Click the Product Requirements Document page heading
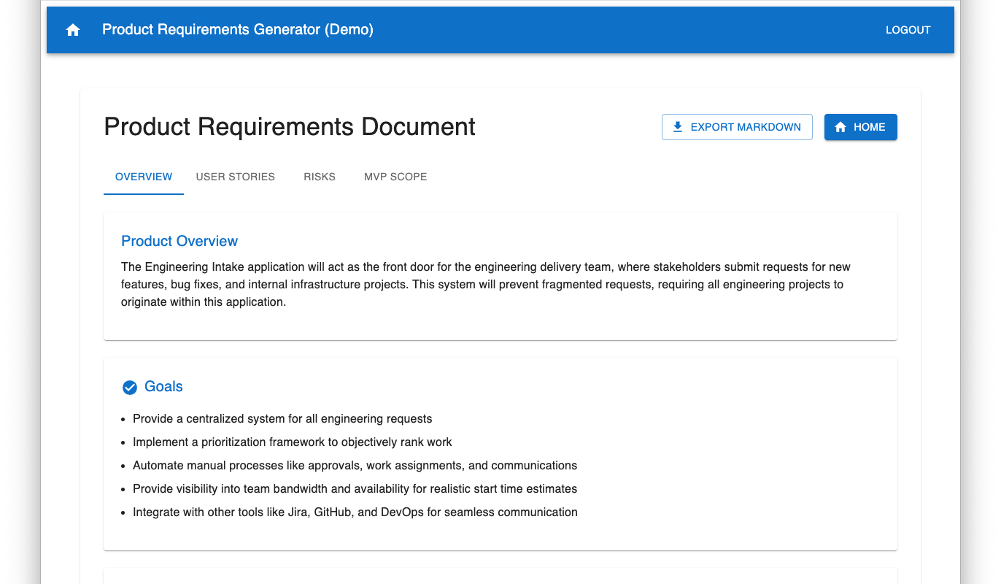1001x584 pixels. coord(290,127)
